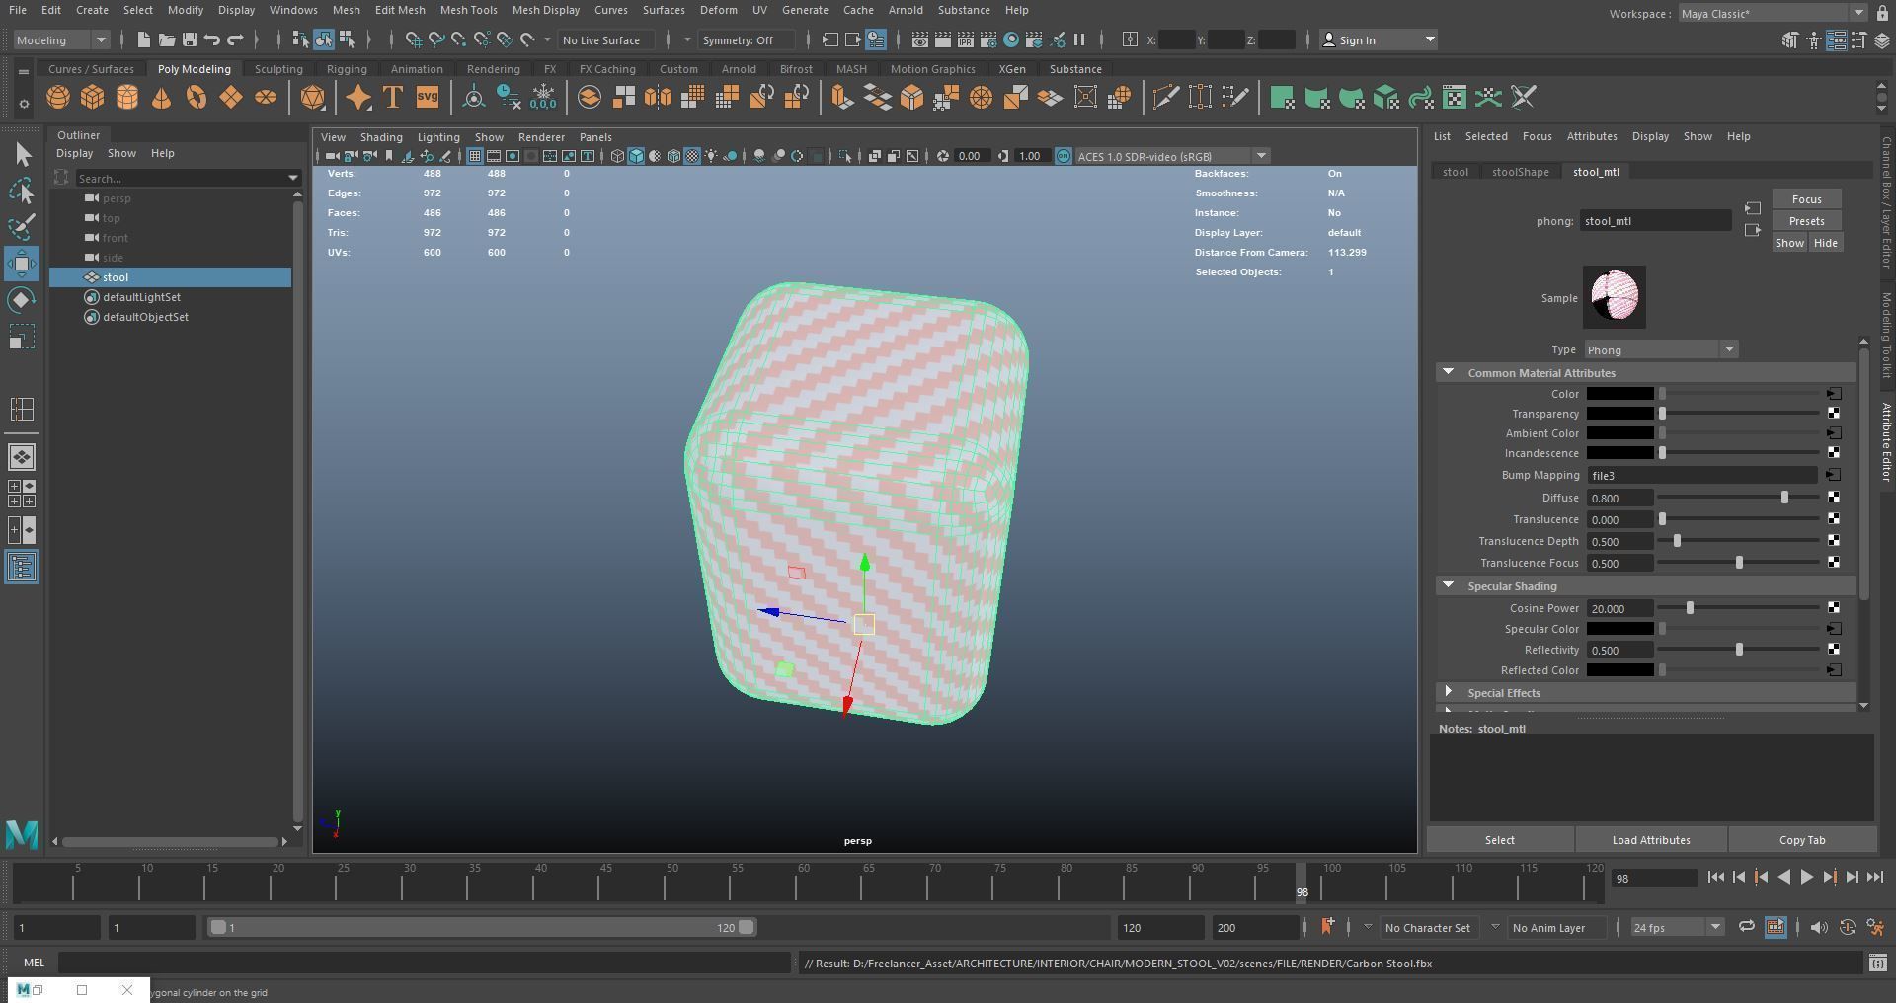Image resolution: width=1896 pixels, height=1003 pixels.
Task: Create a polygon torus from the shelf
Action: click(197, 97)
